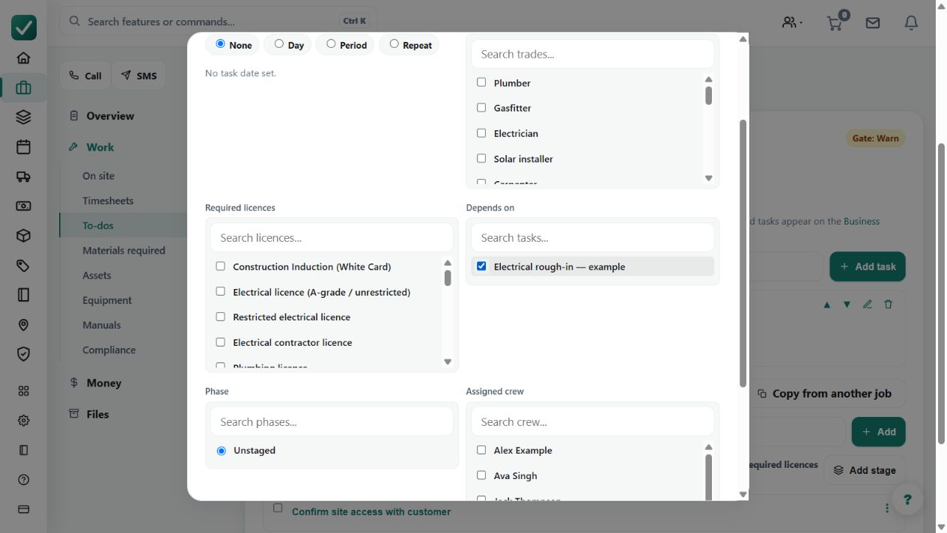Click Search features or commands box

(x=218, y=21)
